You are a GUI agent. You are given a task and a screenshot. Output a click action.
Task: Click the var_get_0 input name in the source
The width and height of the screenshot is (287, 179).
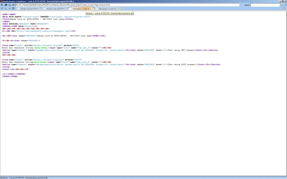pos(84,48)
